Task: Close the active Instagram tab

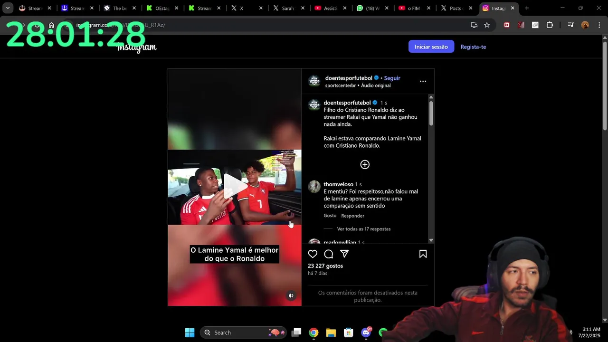Action: 513,8
